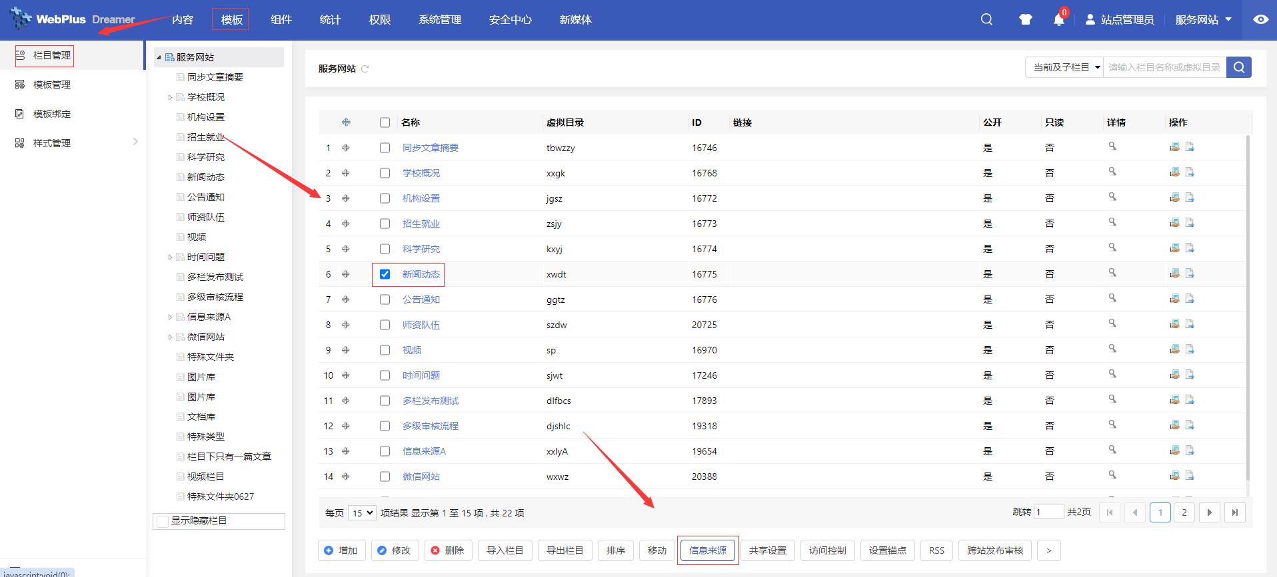Viewport: 1277px width, 577px height.
Task: Focus the 跳转 page number field
Action: tap(1048, 512)
